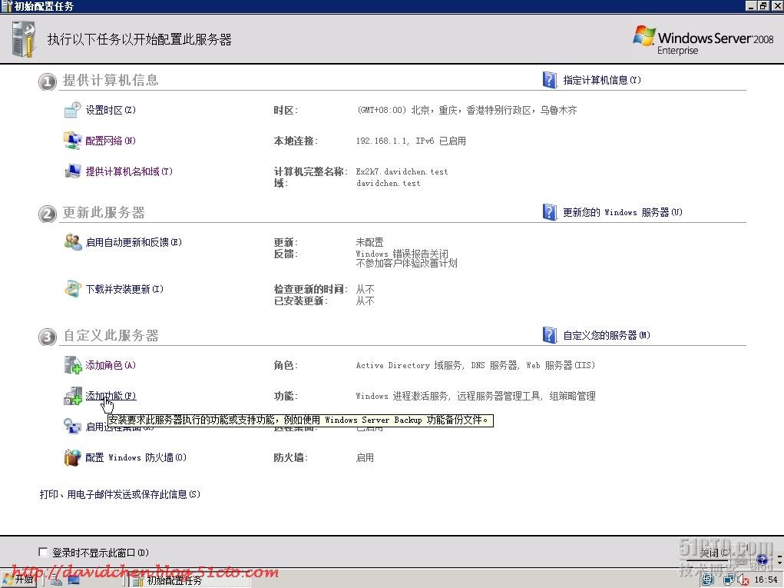Open the 配置 Windows 防火墙 link
This screenshot has width=784, height=588.
point(135,457)
